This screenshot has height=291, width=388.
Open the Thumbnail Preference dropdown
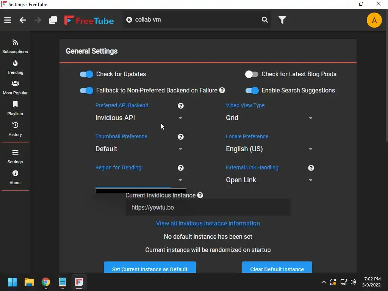pyautogui.click(x=139, y=149)
